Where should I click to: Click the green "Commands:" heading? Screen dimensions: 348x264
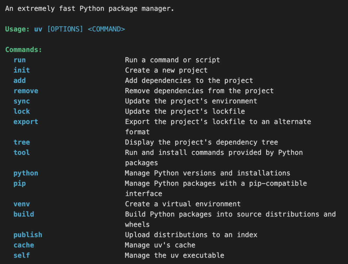[x=24, y=50]
